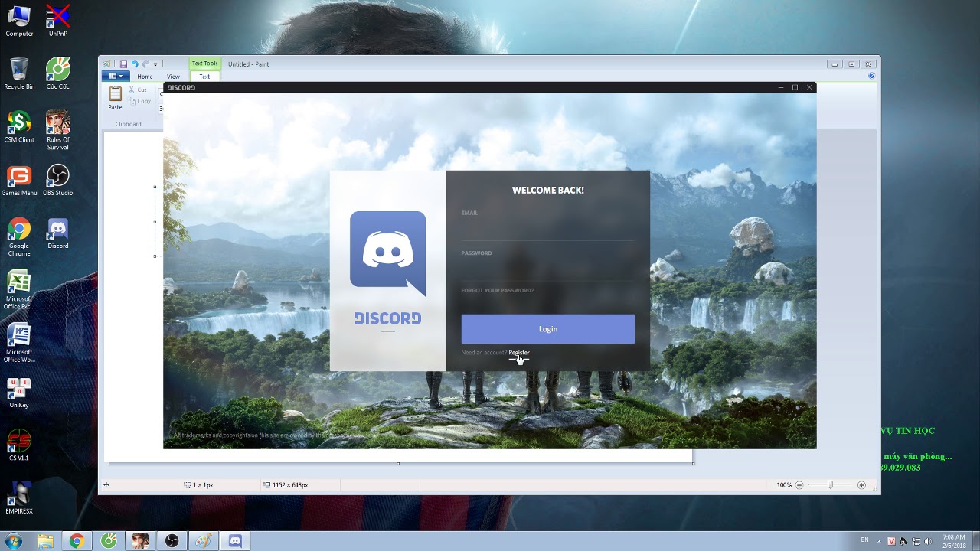This screenshot has width=980, height=551.
Task: Maximize the Discord window
Action: tap(795, 87)
